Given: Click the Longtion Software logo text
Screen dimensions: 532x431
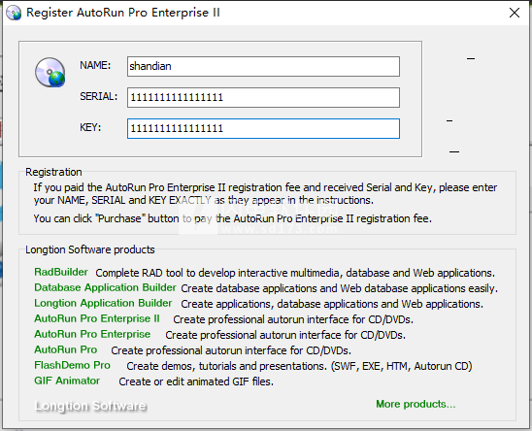Looking at the screenshot, I should [91, 406].
